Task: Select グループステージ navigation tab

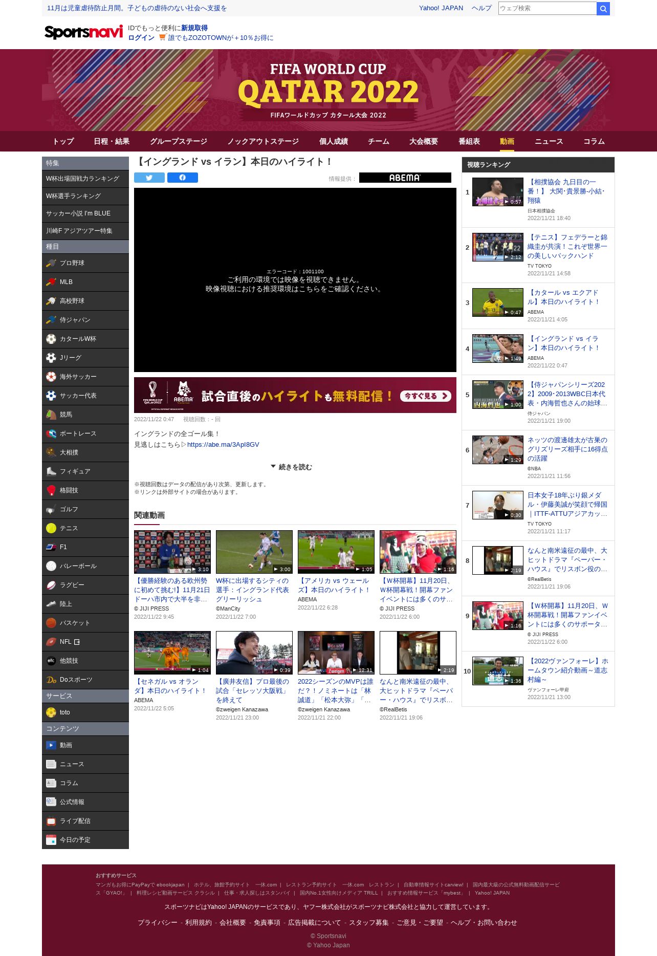Action: (x=179, y=141)
